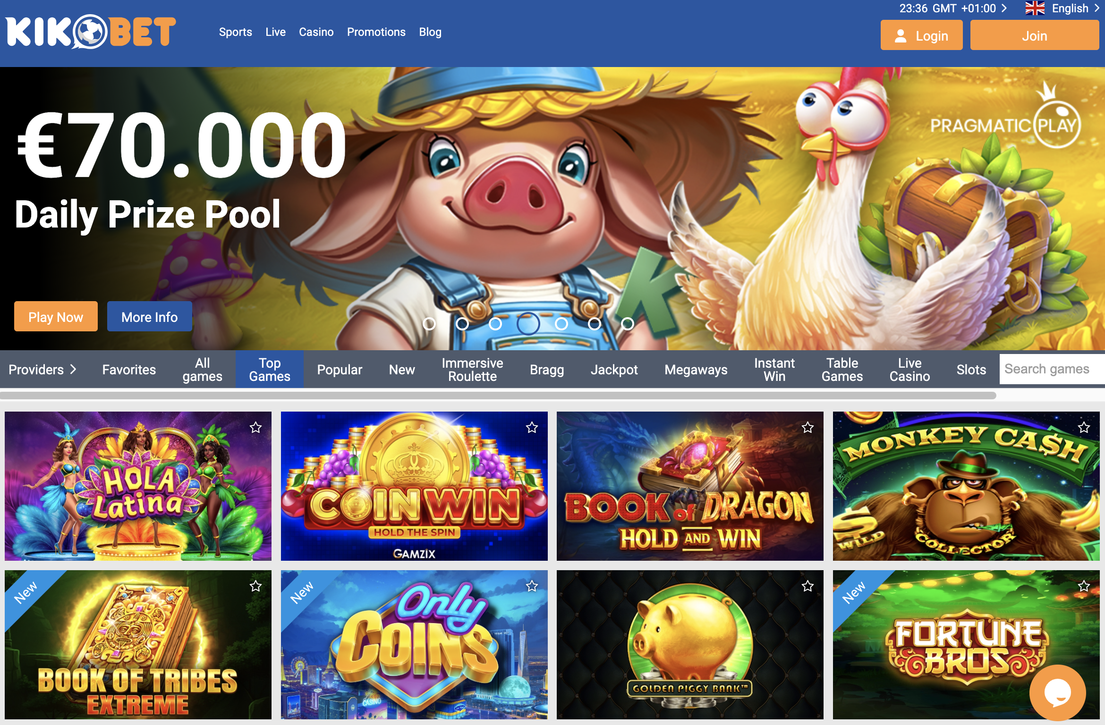Click the KikoBet logo

coord(91,32)
